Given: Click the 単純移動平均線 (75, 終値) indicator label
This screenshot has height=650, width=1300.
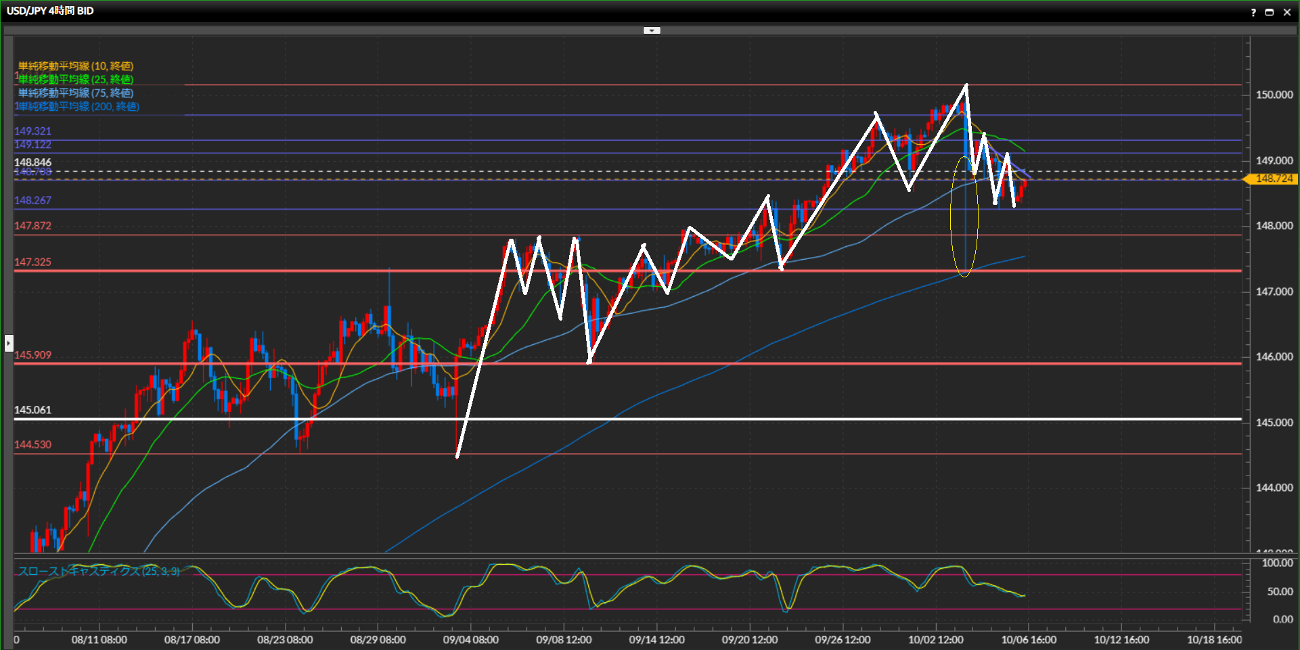Looking at the screenshot, I should tap(76, 93).
